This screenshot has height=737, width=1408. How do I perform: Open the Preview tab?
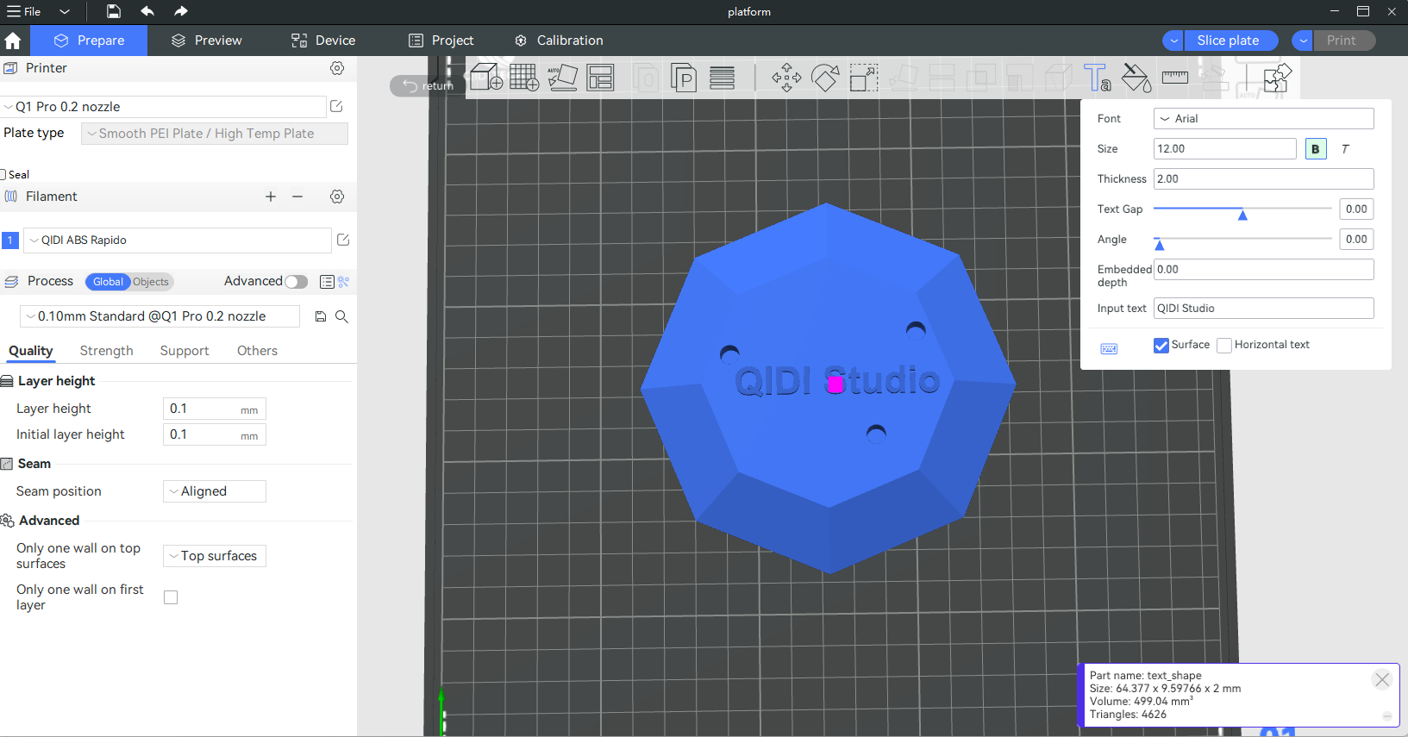pyautogui.click(x=207, y=41)
